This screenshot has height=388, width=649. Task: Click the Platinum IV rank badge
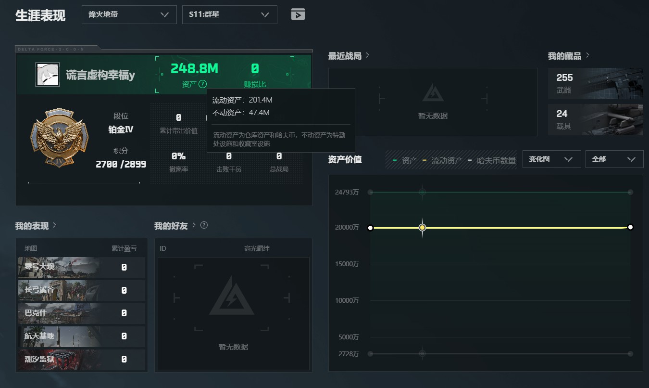[x=60, y=137]
